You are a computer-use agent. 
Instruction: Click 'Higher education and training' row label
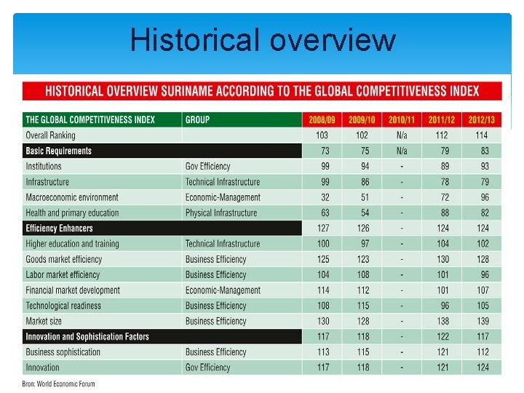[x=72, y=244]
